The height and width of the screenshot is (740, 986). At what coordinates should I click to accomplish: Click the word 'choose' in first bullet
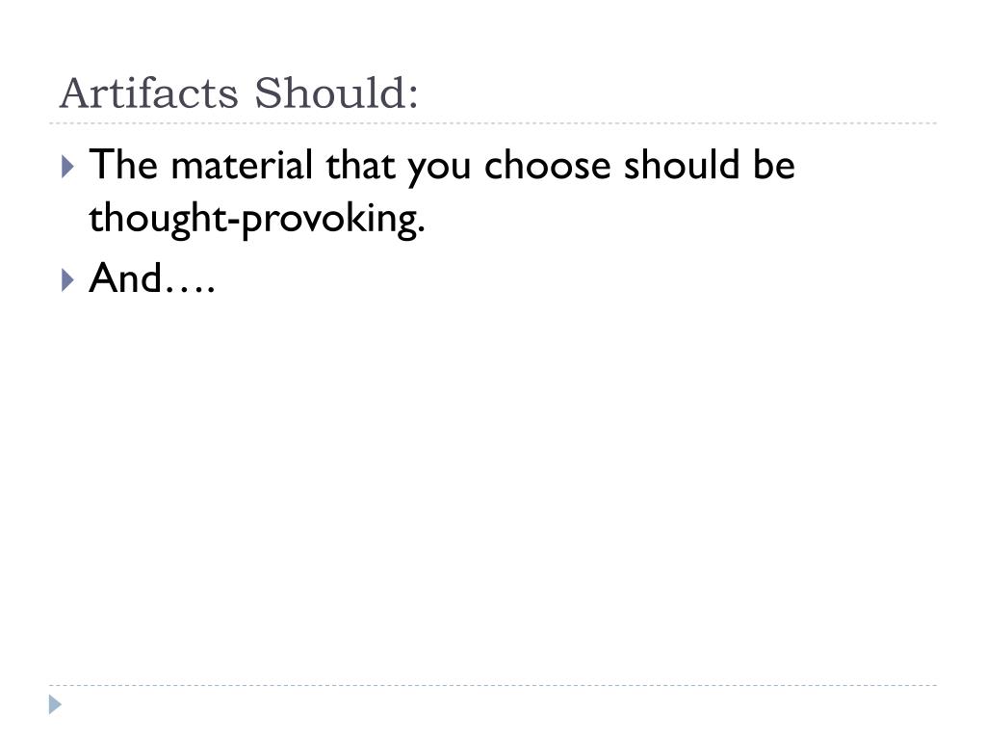[x=547, y=166]
